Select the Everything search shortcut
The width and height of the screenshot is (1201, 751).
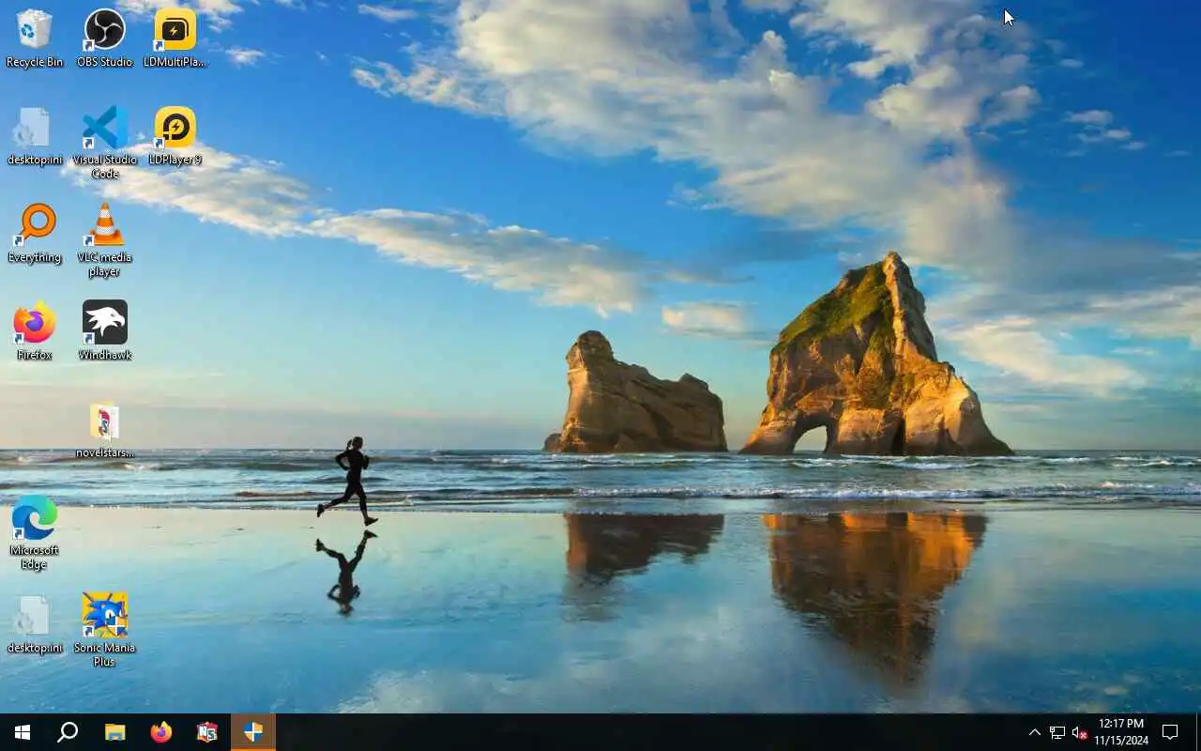[x=35, y=234]
